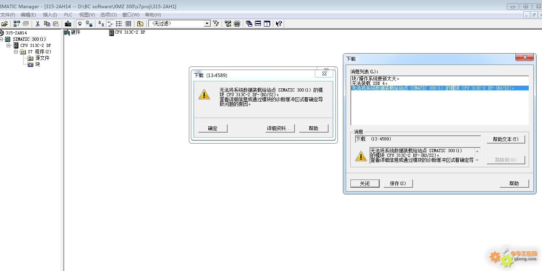Toggle the Online view icon
The image size is (542, 271).
89,24
